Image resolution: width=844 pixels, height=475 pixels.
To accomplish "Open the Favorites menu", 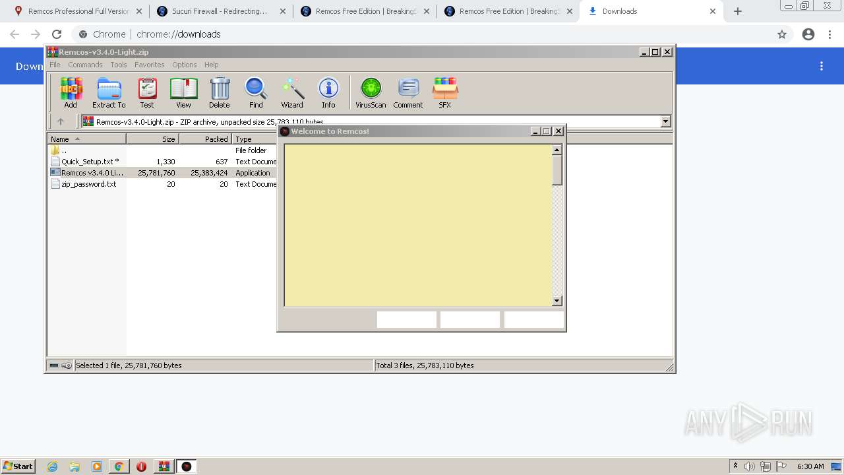I will tap(150, 65).
